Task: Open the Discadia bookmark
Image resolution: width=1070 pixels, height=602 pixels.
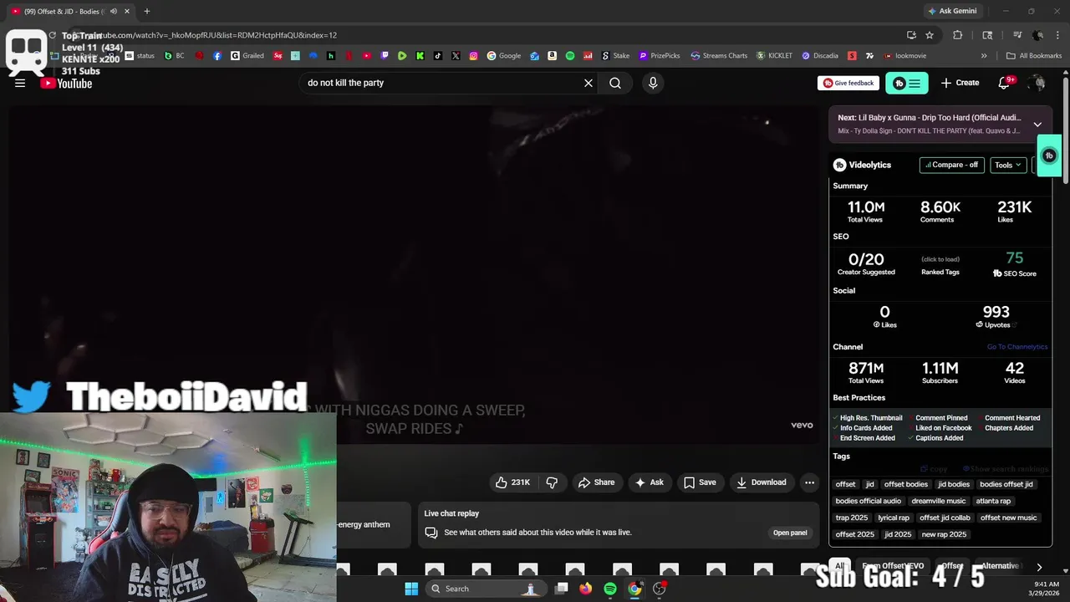Action: (819, 56)
